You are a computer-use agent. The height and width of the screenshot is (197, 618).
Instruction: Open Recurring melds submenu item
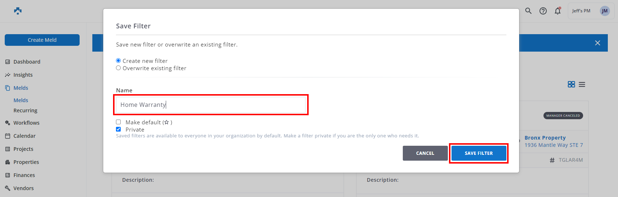click(25, 110)
